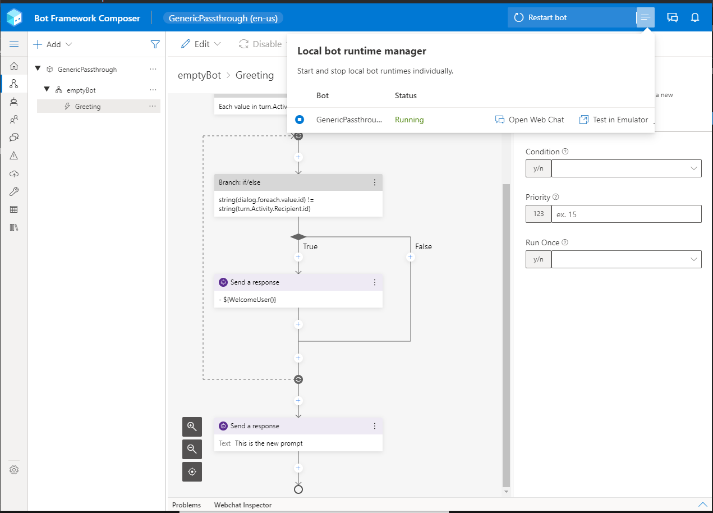The image size is (713, 513).
Task: Open the Problems tab
Action: (x=186, y=505)
